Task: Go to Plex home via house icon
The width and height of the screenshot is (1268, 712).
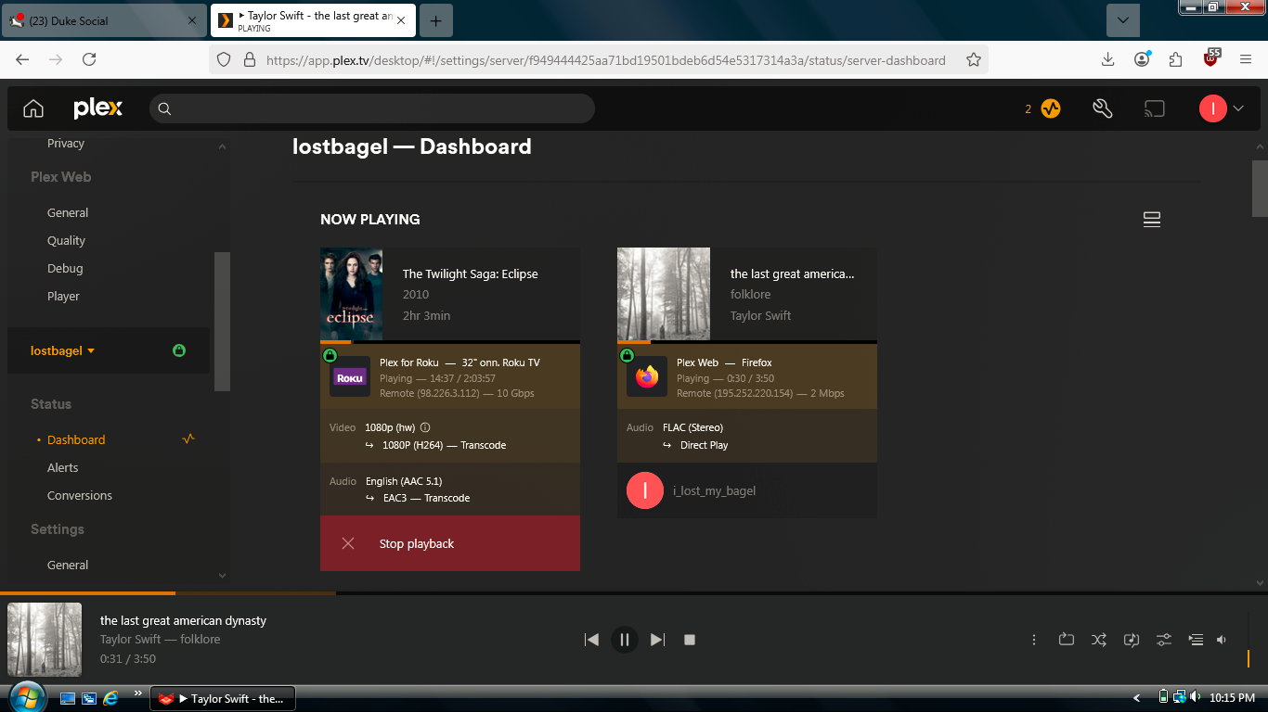Action: pos(33,108)
